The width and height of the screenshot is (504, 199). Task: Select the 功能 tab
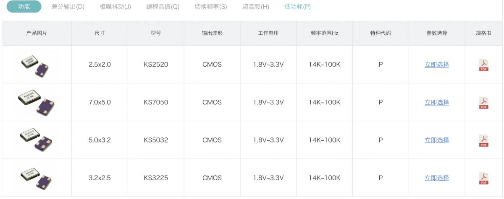pos(24,7)
